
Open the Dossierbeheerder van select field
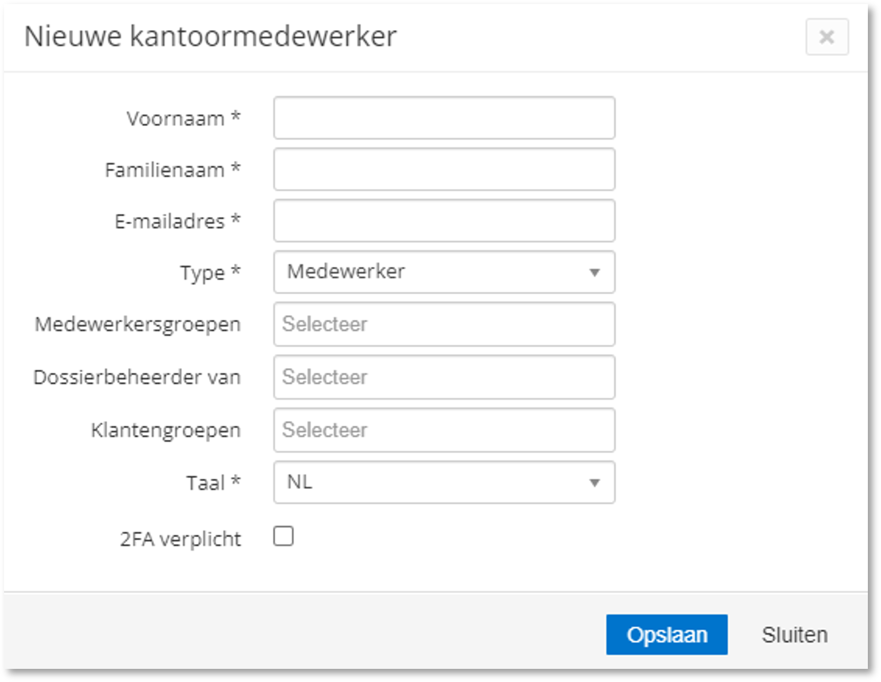444,377
